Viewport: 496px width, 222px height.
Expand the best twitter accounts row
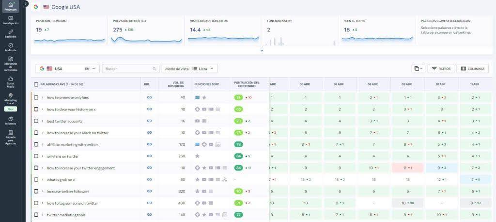(43, 121)
